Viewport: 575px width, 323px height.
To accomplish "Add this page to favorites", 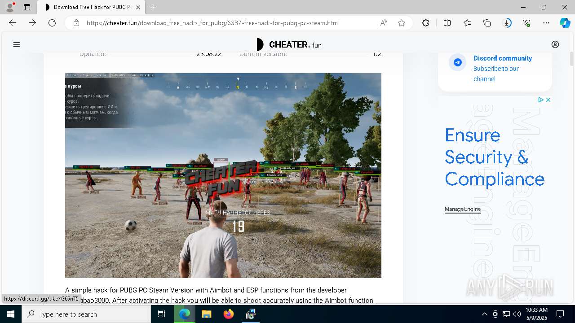I will pyautogui.click(x=402, y=23).
